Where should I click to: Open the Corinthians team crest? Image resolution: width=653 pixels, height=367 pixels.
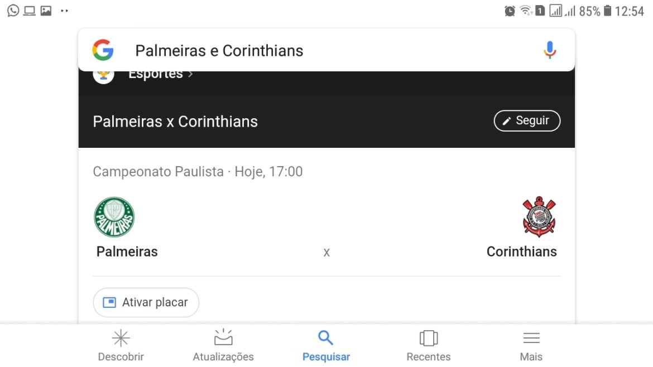click(539, 217)
